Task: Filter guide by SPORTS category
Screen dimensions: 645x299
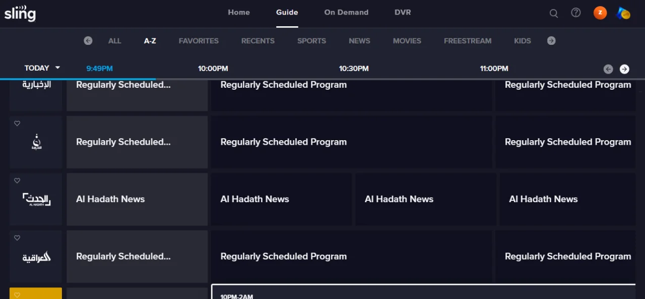Action: [311, 41]
